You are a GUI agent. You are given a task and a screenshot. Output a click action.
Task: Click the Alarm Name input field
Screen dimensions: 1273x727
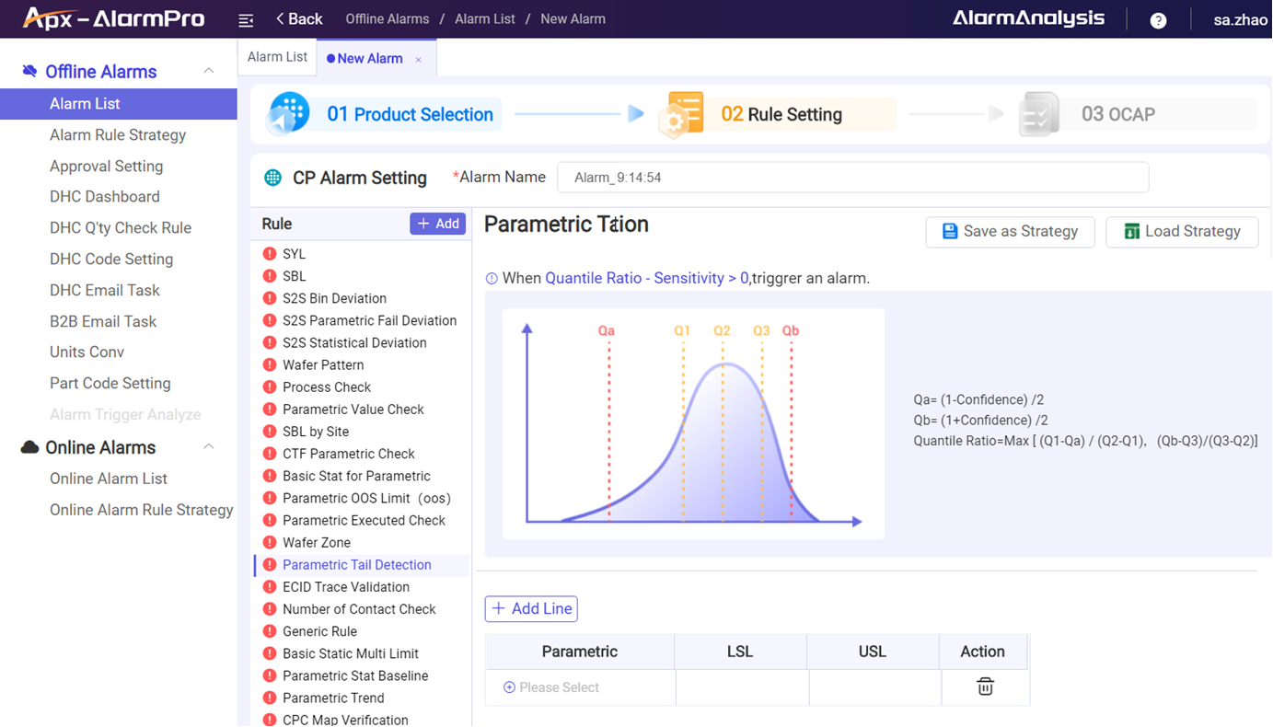[851, 177]
